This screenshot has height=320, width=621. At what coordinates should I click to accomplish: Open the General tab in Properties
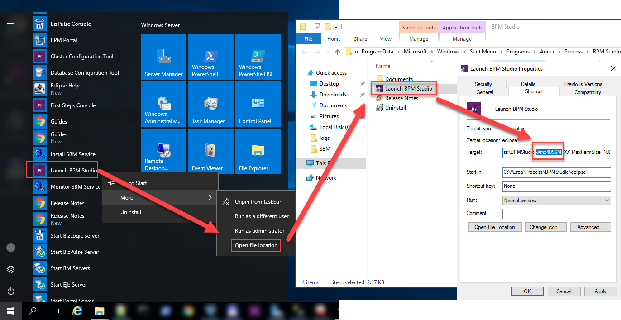pos(485,92)
